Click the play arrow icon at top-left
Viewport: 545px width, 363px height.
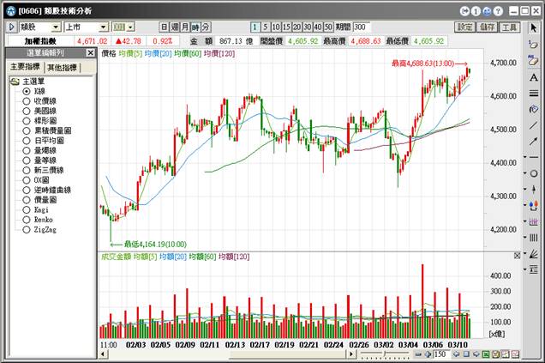coord(11,27)
